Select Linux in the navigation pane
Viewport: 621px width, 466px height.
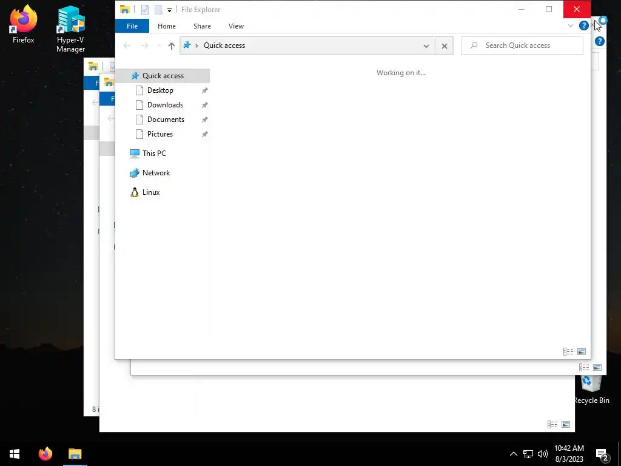pos(151,192)
